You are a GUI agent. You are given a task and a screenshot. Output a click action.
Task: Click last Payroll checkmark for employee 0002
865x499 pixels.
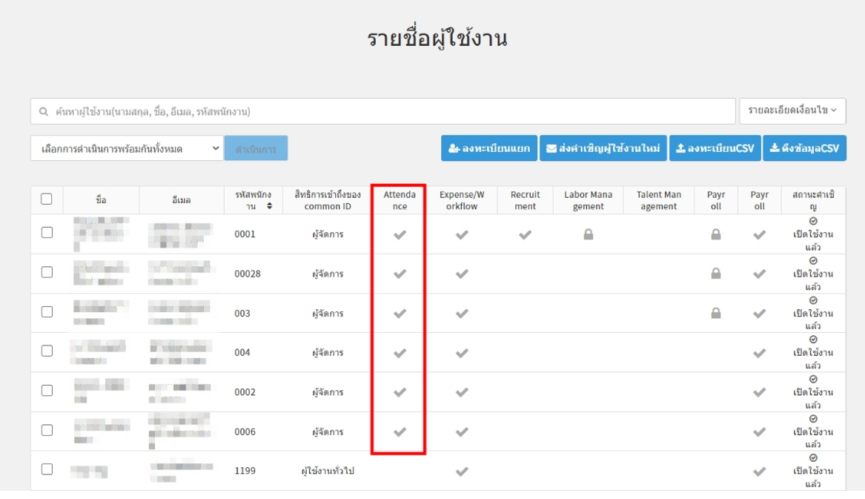coord(759,392)
